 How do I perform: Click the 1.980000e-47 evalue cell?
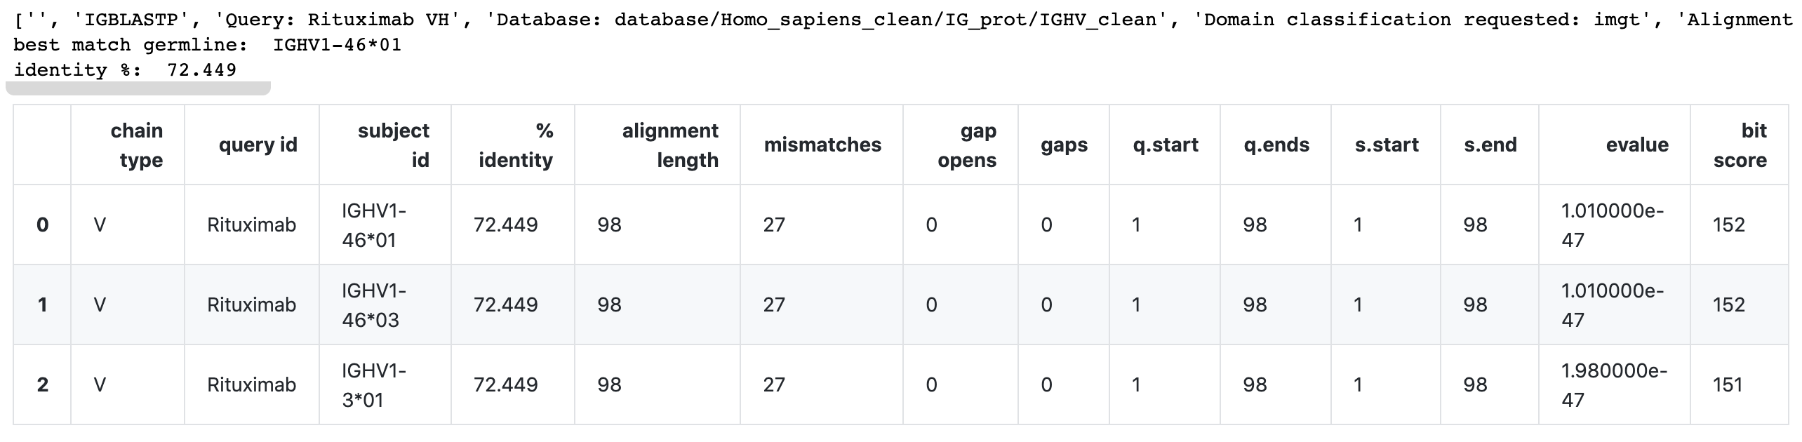point(1613,385)
